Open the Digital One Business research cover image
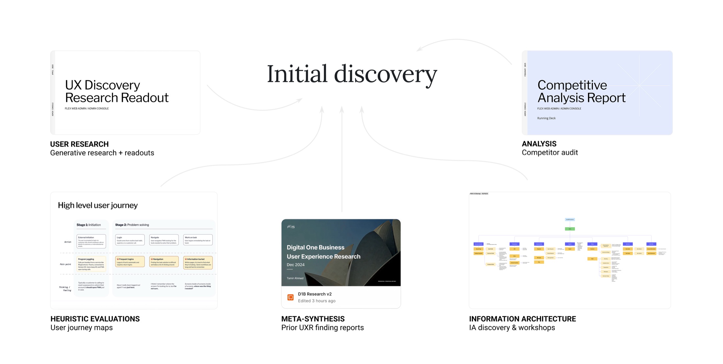 coord(341,253)
